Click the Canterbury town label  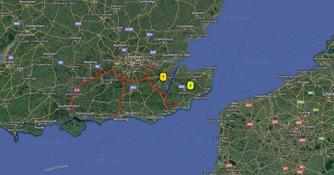coord(194,76)
